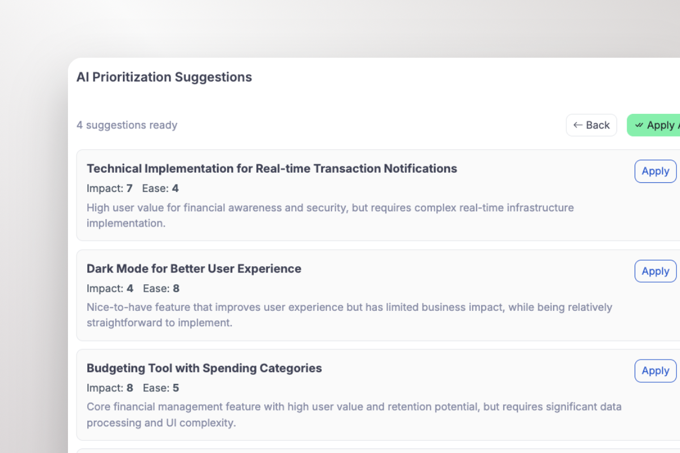
Task: Apply the Real-time Transaction Notifications suggestion
Action: [x=655, y=171]
